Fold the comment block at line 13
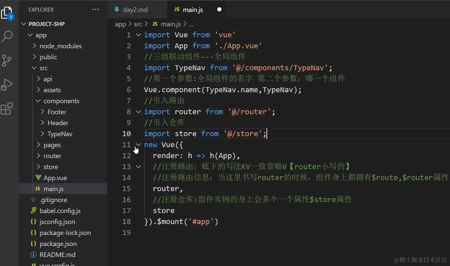450x266 pixels. [x=138, y=166]
